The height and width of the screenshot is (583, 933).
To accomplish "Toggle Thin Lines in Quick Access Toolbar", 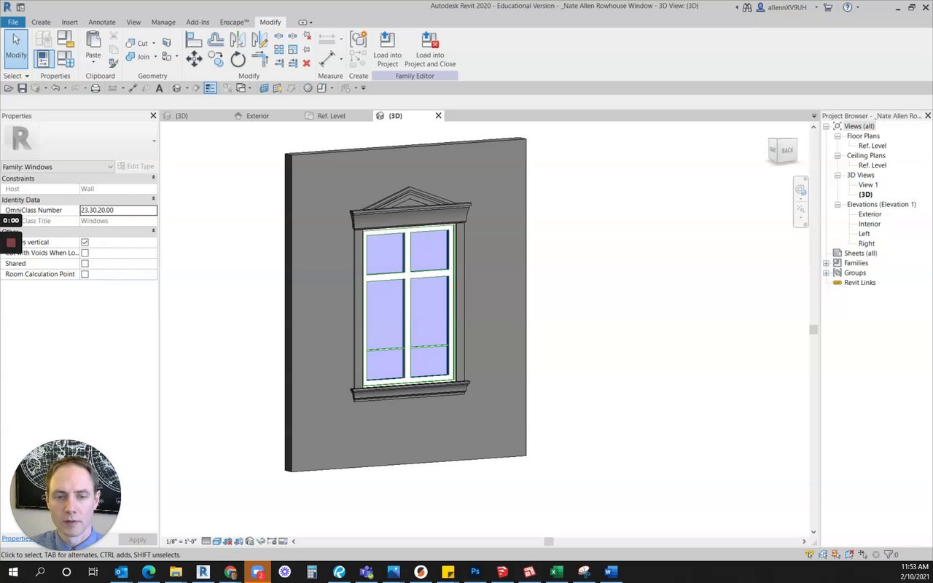I will (210, 88).
